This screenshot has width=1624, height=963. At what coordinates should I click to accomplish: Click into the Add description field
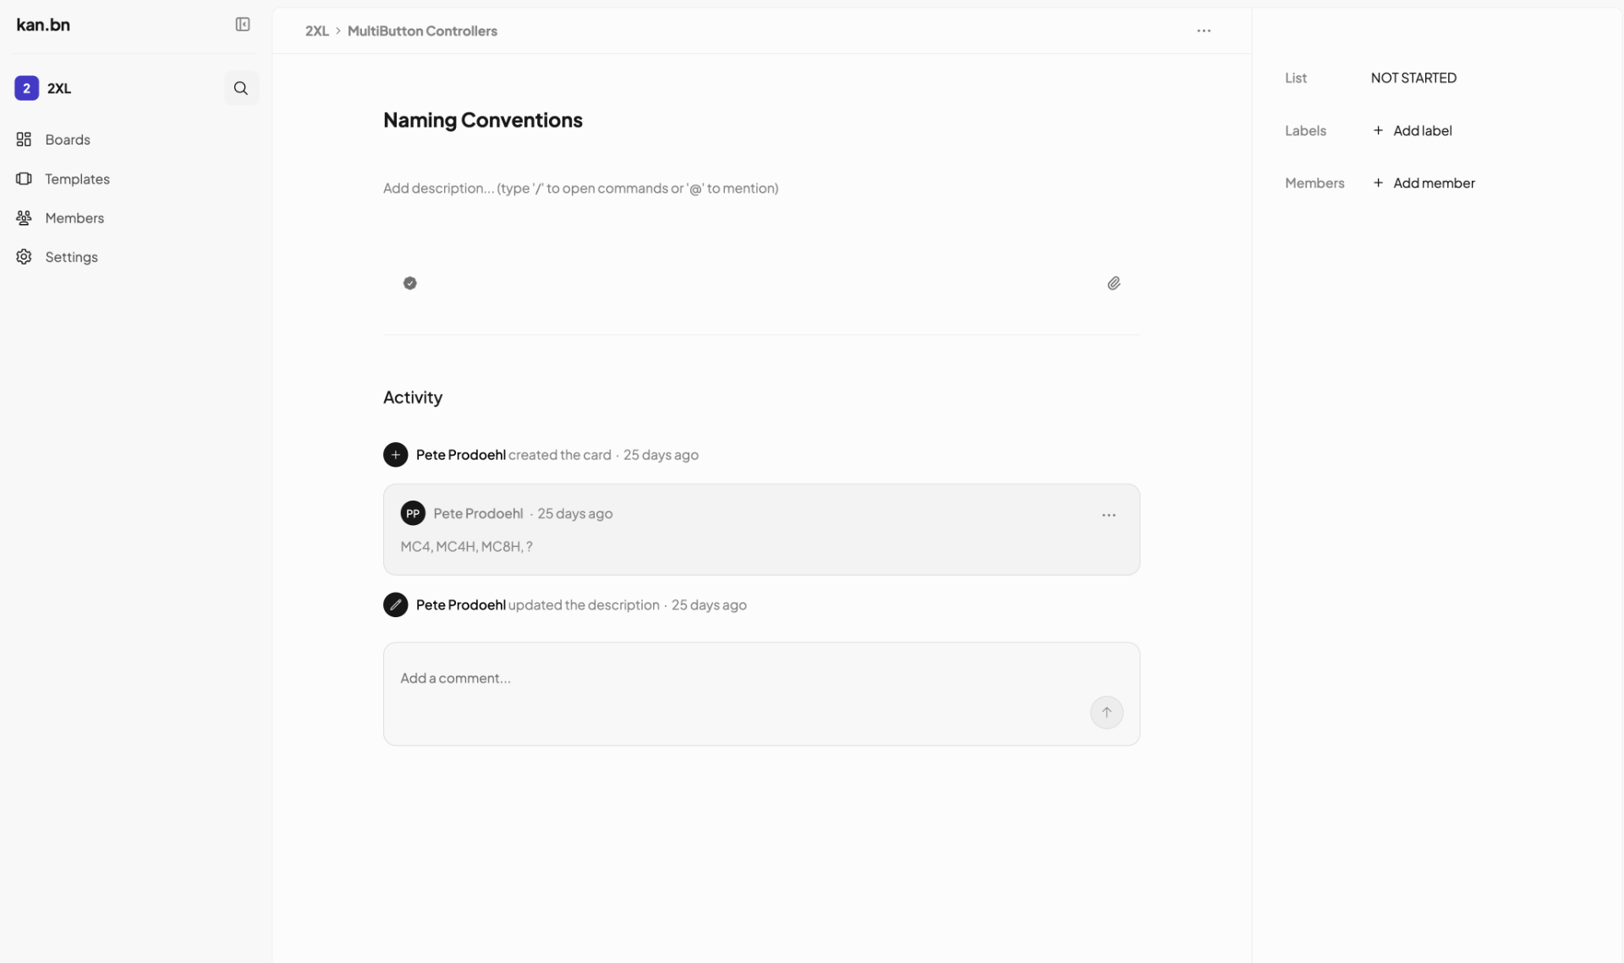tap(580, 188)
